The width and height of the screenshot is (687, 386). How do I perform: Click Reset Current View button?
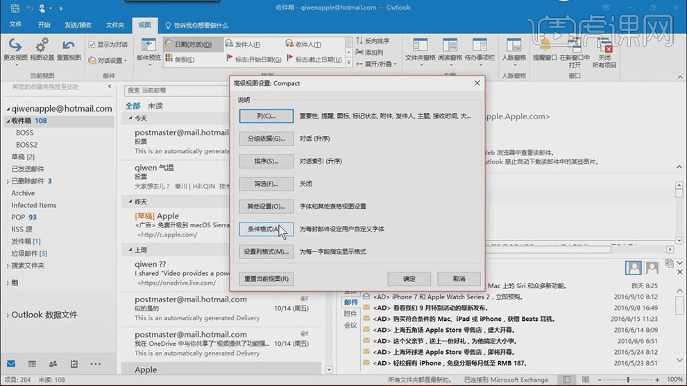coord(266,279)
